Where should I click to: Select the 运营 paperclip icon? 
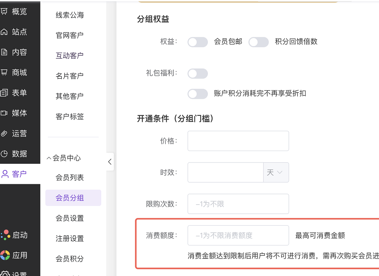coord(4,134)
